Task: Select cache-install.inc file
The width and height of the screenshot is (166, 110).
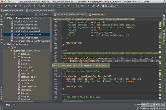Action: point(29,87)
